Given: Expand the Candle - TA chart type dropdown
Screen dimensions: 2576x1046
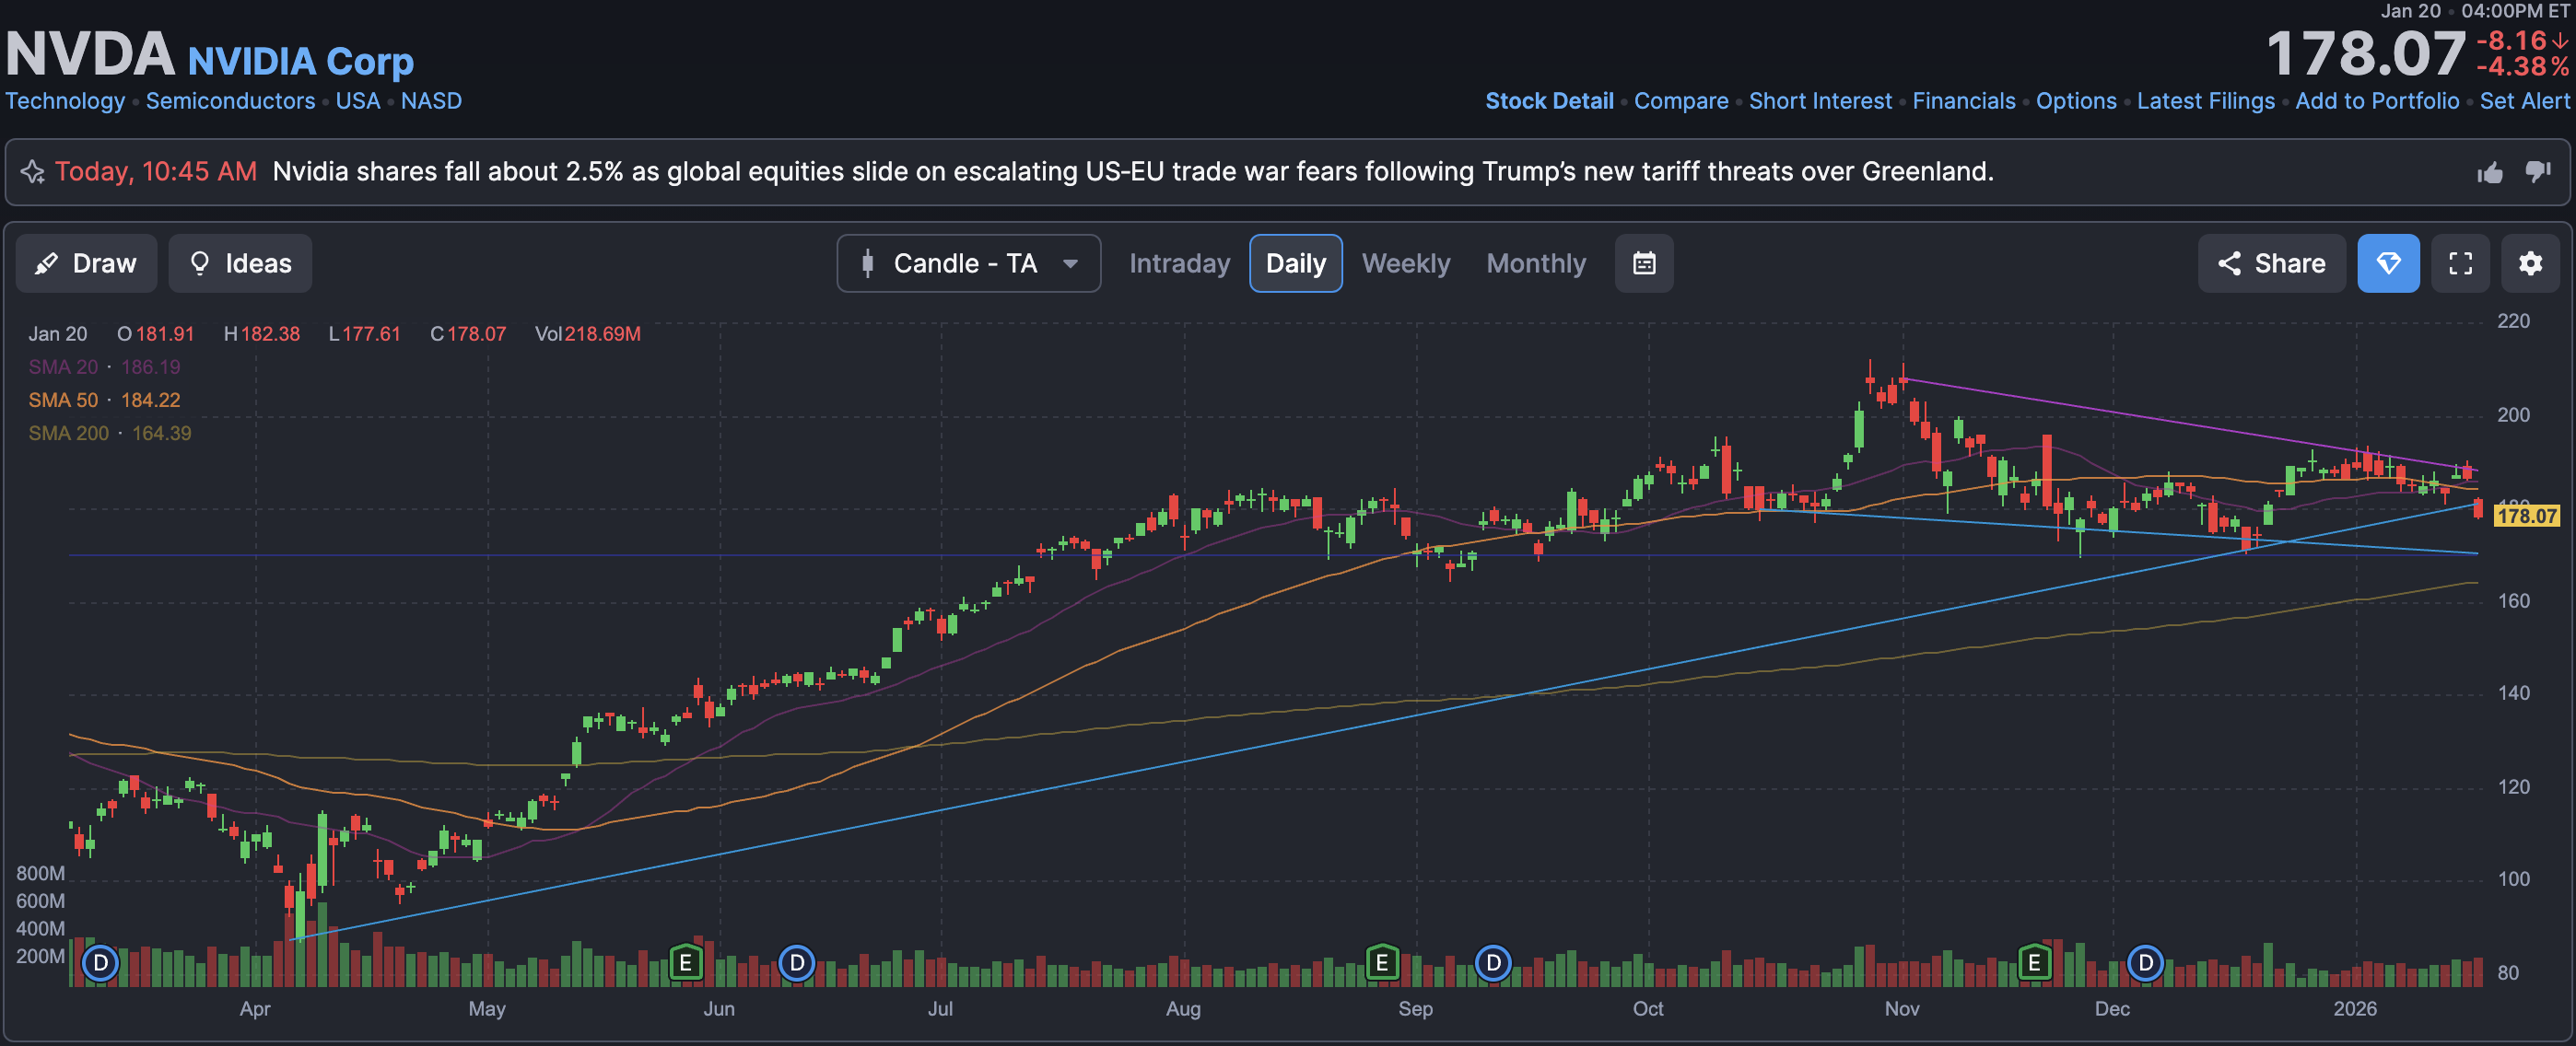Looking at the screenshot, I should [968, 263].
